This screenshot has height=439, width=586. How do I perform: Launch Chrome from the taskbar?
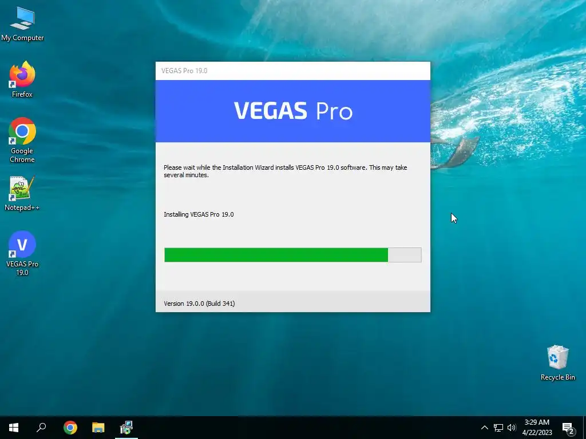tap(70, 428)
